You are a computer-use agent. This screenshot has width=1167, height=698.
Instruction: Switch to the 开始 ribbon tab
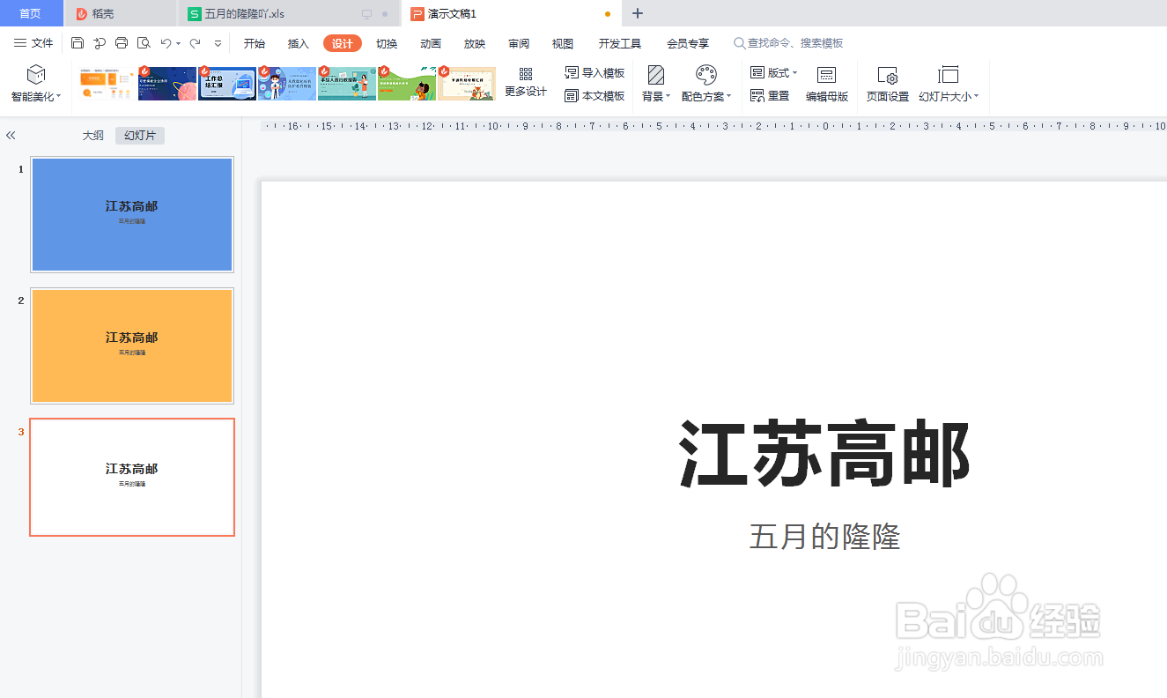pos(255,43)
